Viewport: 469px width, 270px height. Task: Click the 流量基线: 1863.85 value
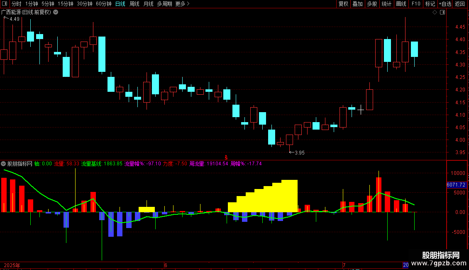(x=102, y=164)
